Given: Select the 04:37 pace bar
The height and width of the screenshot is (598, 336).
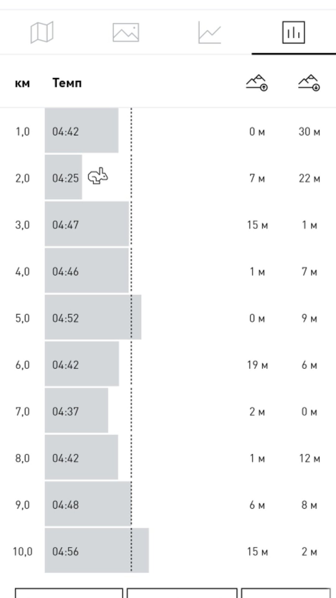Looking at the screenshot, I should coord(77,411).
